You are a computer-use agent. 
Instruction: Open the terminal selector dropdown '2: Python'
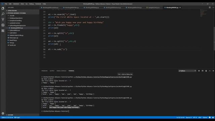pos(187,71)
